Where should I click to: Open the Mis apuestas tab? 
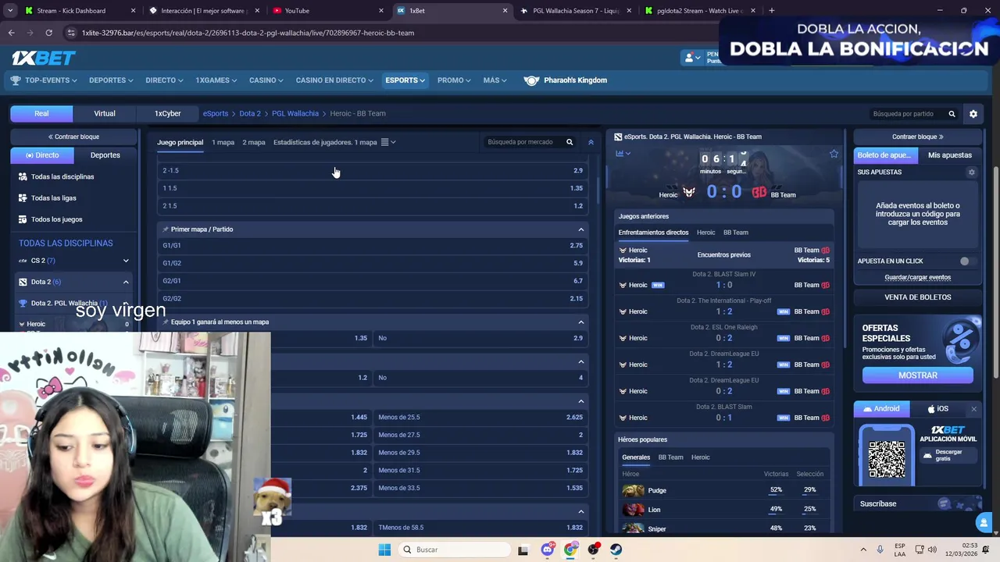click(x=950, y=155)
